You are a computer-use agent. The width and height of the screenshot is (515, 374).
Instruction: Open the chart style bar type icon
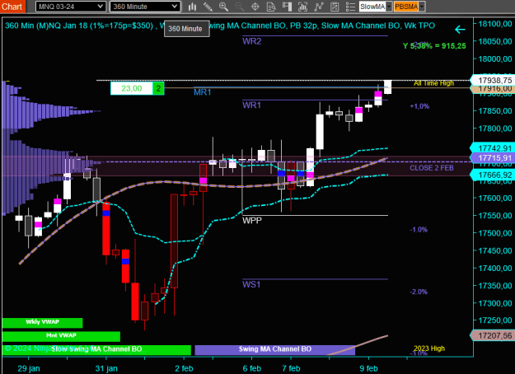[192, 7]
